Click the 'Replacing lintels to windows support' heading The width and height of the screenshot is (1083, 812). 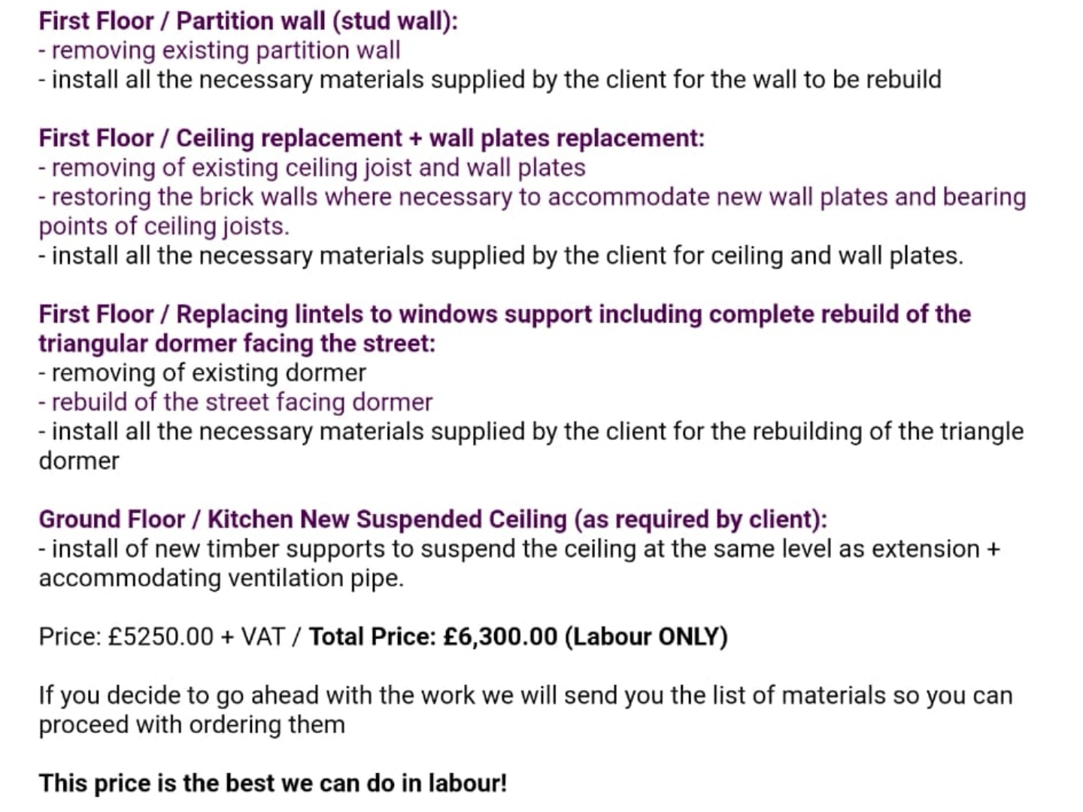505,314
